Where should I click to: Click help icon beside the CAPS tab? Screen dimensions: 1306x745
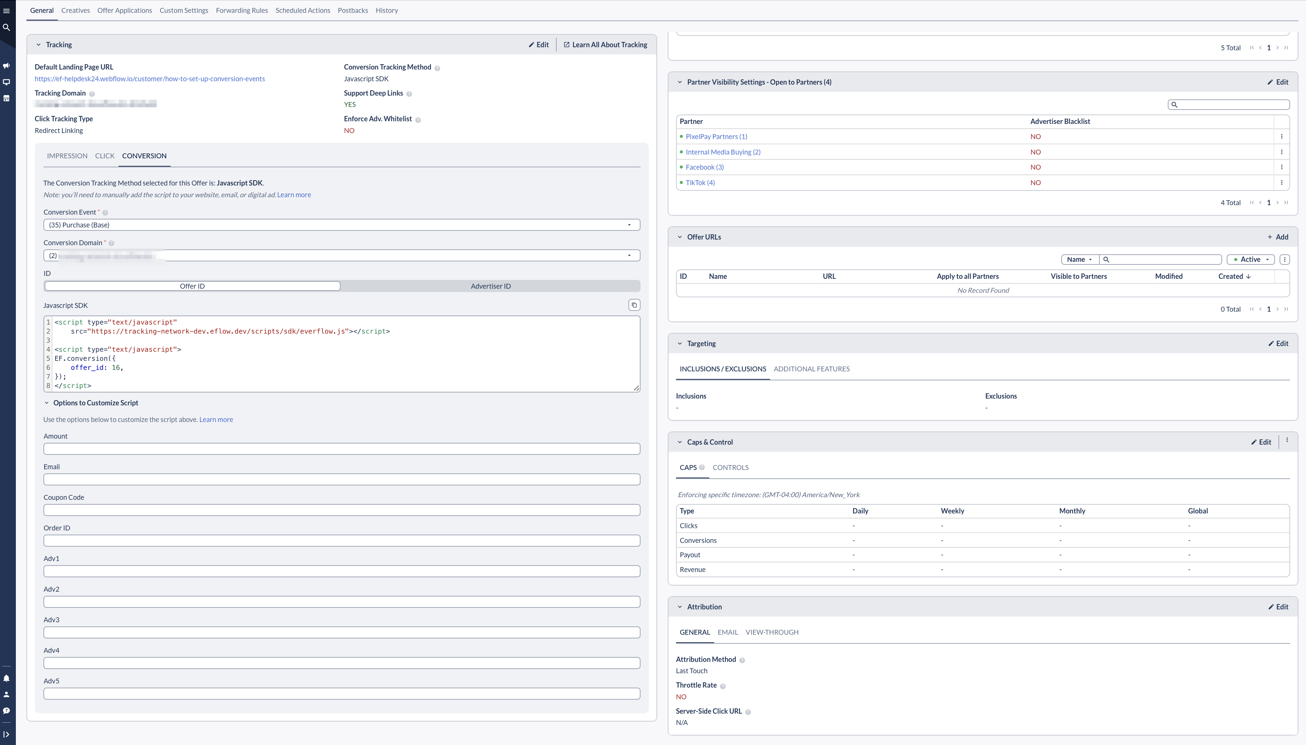click(702, 467)
